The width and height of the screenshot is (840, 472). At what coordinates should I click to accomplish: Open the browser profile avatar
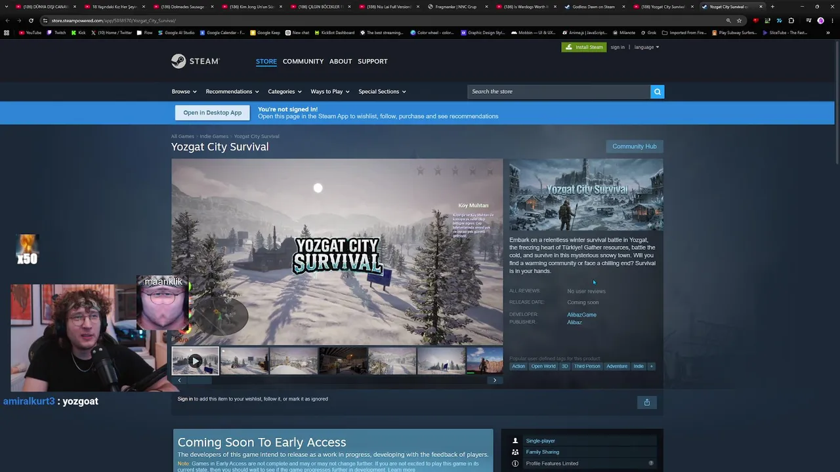click(x=820, y=20)
